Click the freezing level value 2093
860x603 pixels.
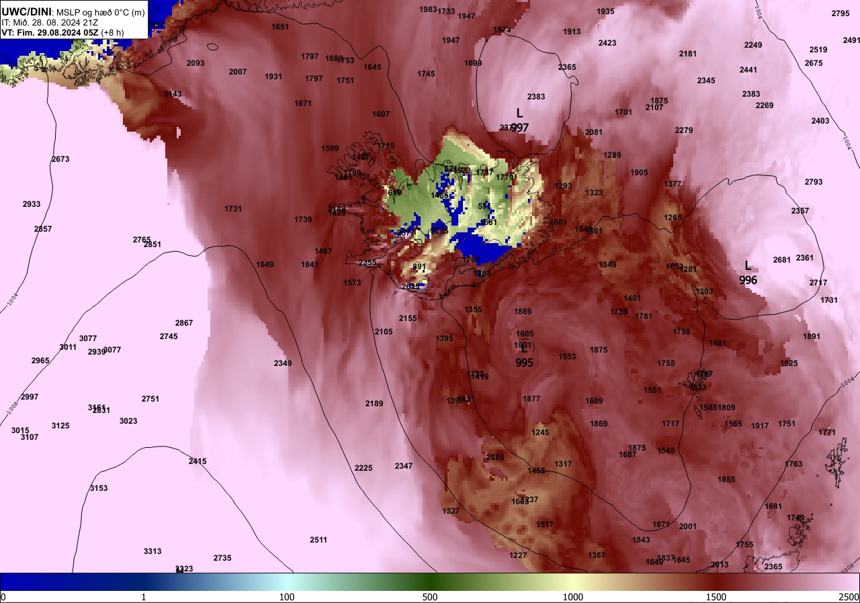pyautogui.click(x=196, y=63)
